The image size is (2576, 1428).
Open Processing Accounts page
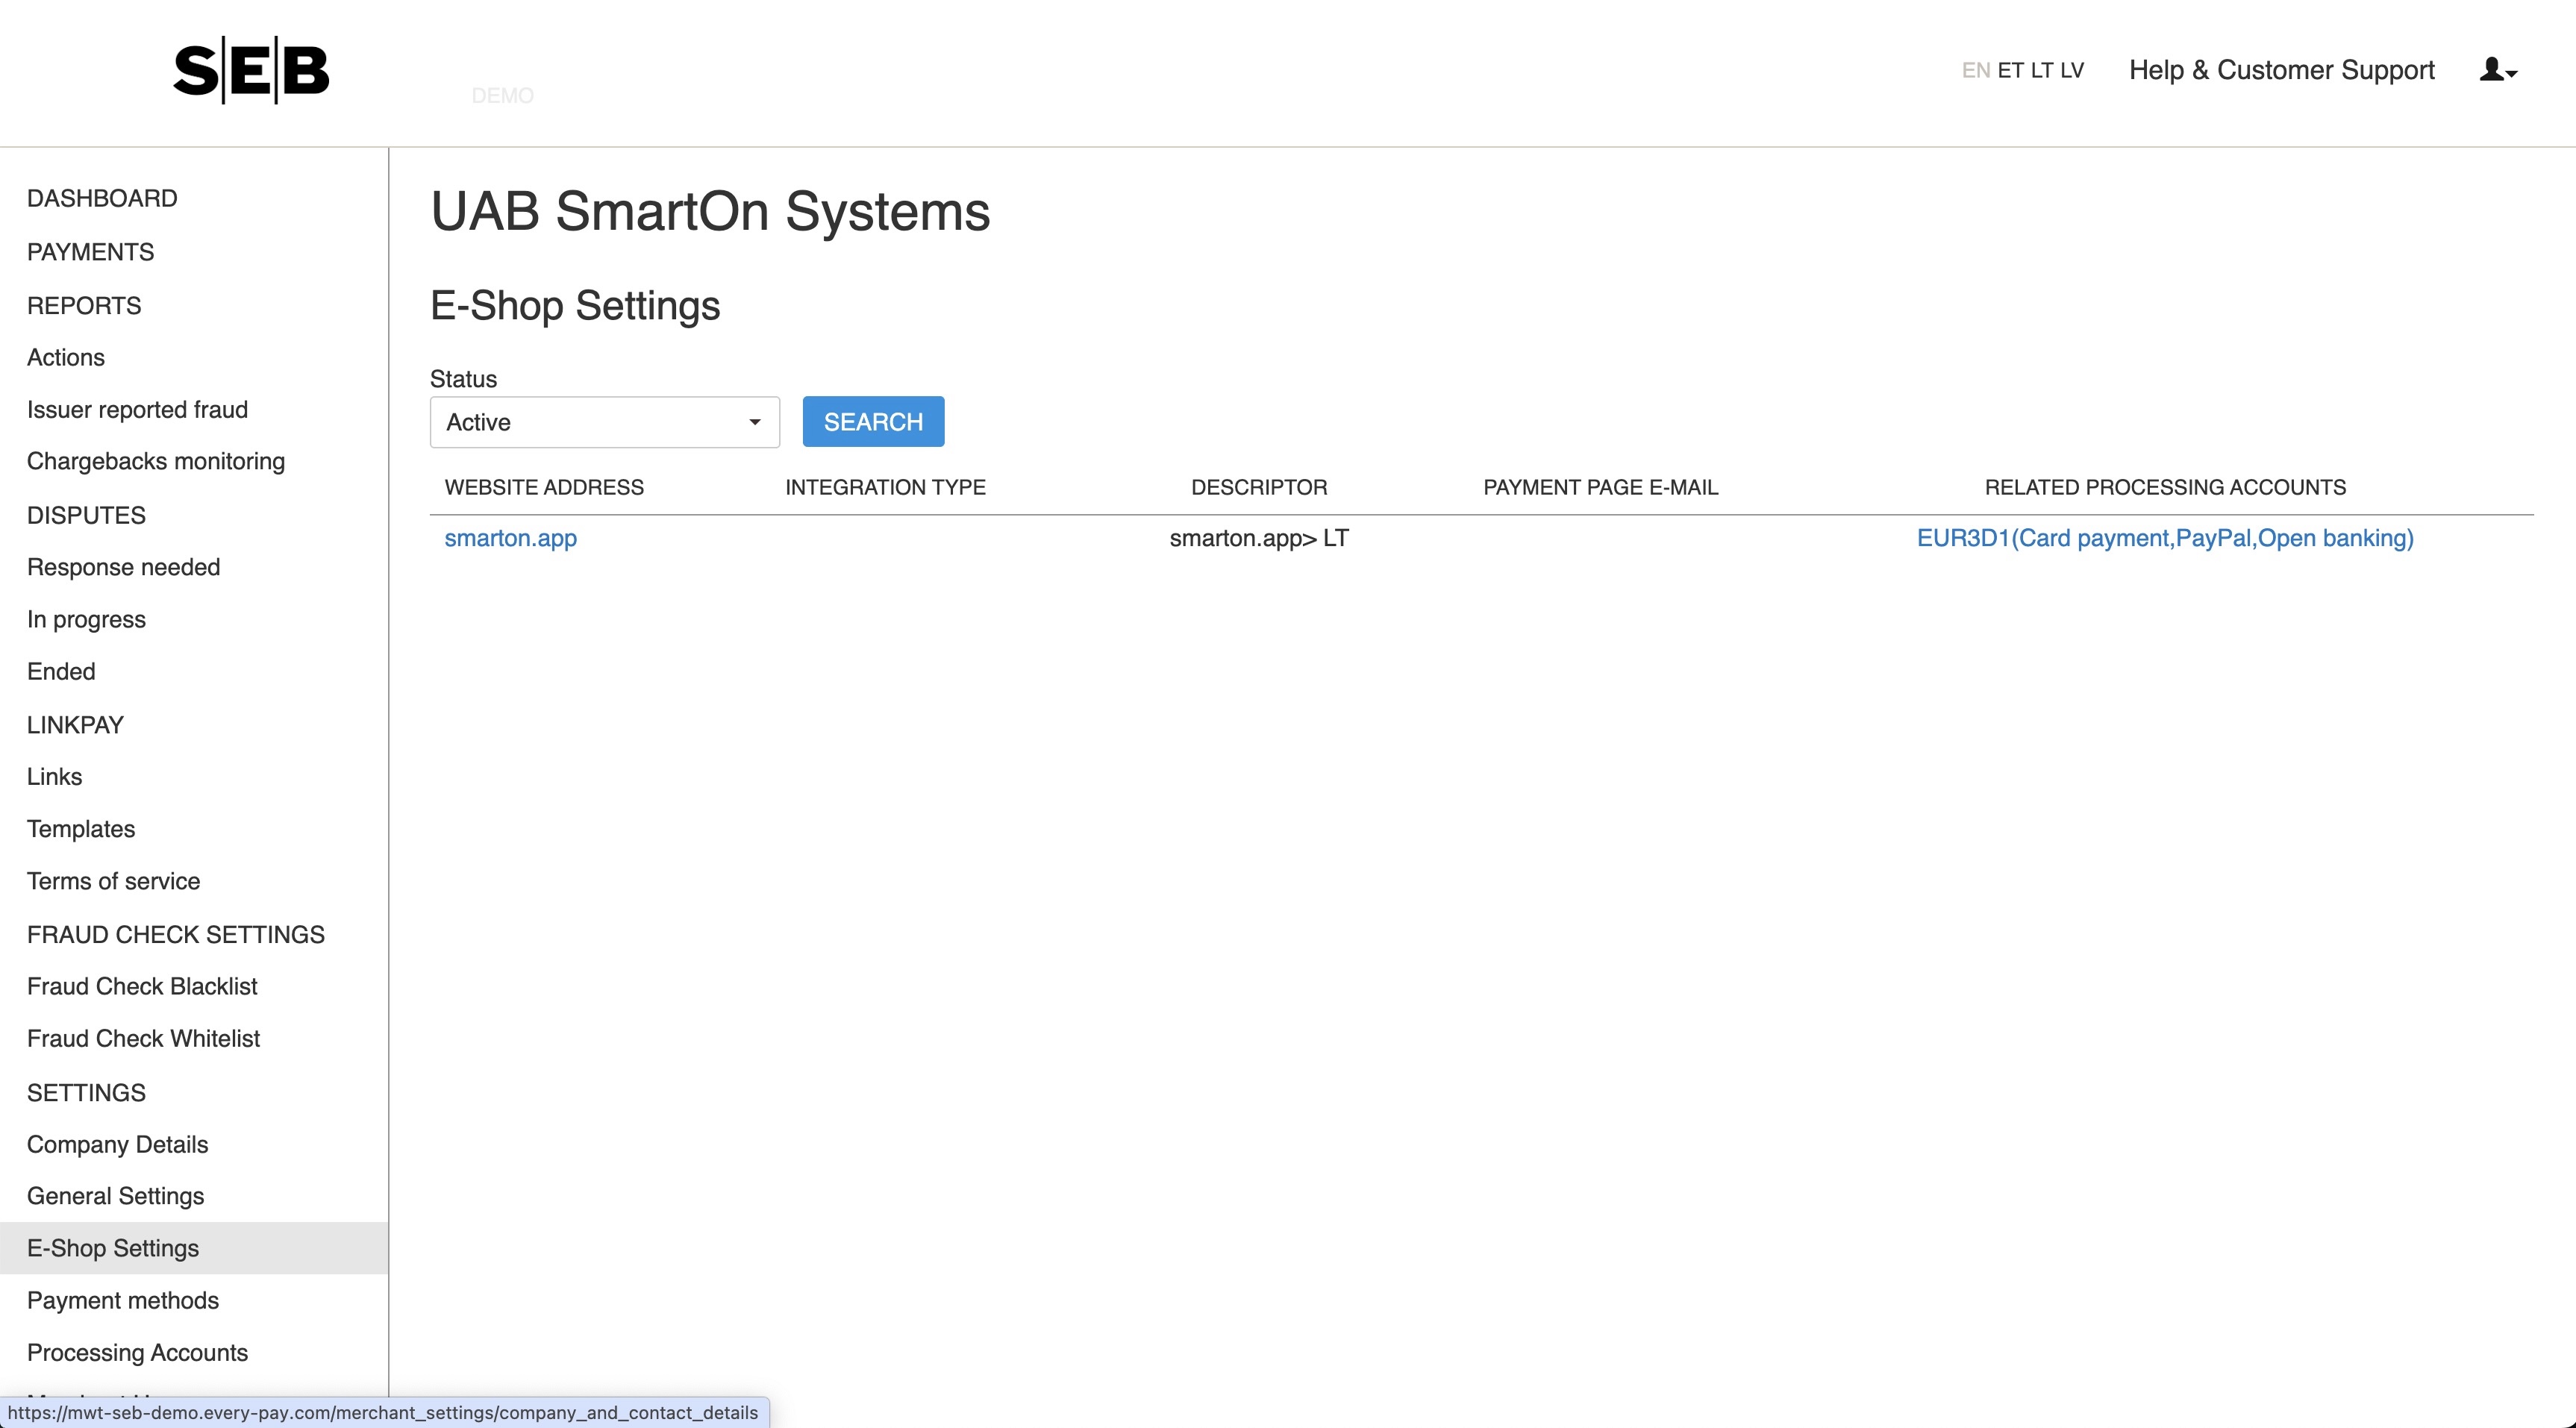(x=137, y=1352)
